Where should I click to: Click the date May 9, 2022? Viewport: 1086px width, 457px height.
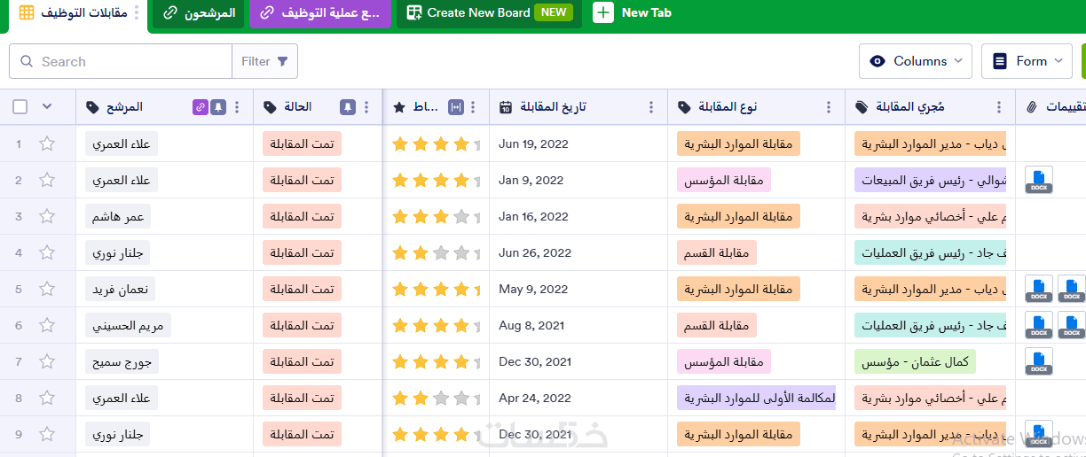(x=533, y=289)
